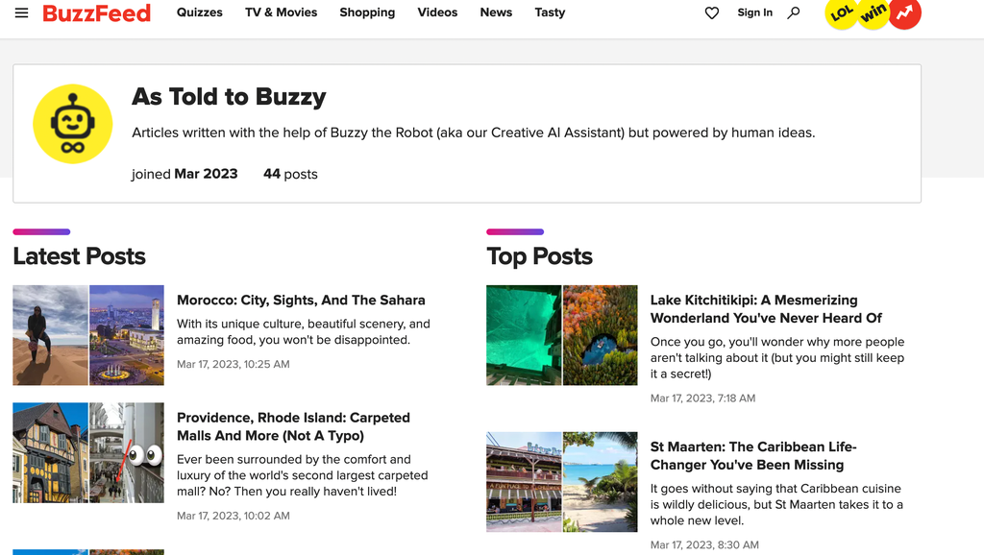Click the 'Mar 17, 2023, 10:25 AM' timestamp
The width and height of the screenshot is (984, 555).
click(234, 364)
